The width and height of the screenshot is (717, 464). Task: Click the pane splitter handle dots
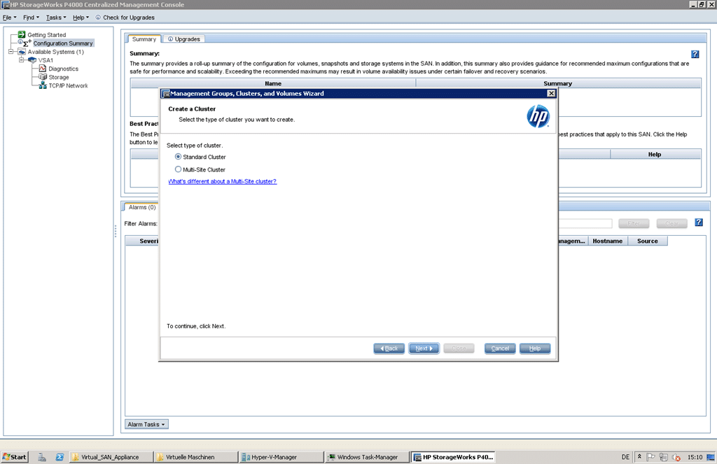(116, 231)
